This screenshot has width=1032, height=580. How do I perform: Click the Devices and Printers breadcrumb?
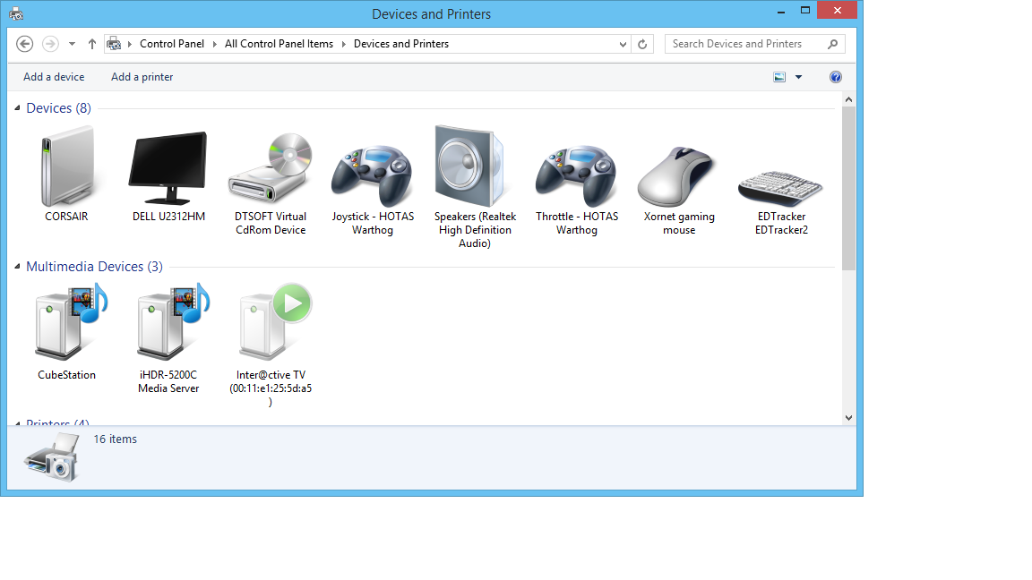(x=401, y=44)
